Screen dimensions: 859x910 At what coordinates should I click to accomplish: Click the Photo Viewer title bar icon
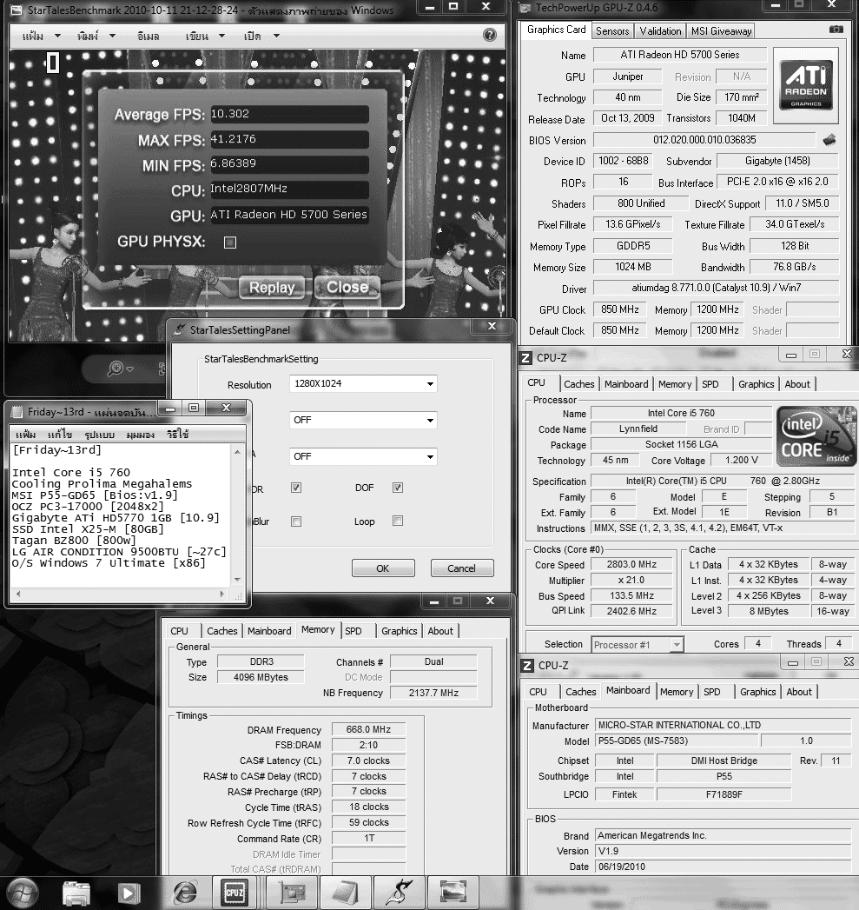tap(17, 10)
